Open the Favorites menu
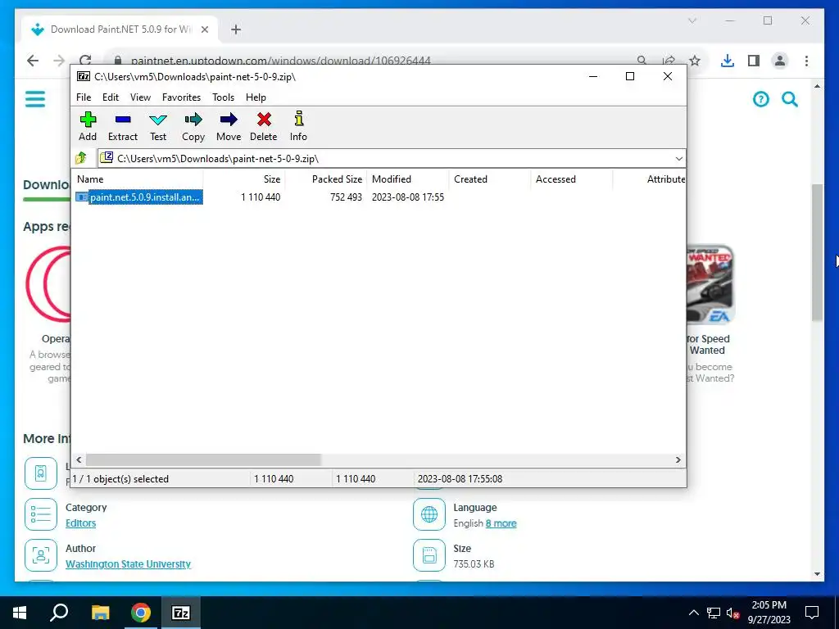Image resolution: width=839 pixels, height=629 pixels. point(181,97)
